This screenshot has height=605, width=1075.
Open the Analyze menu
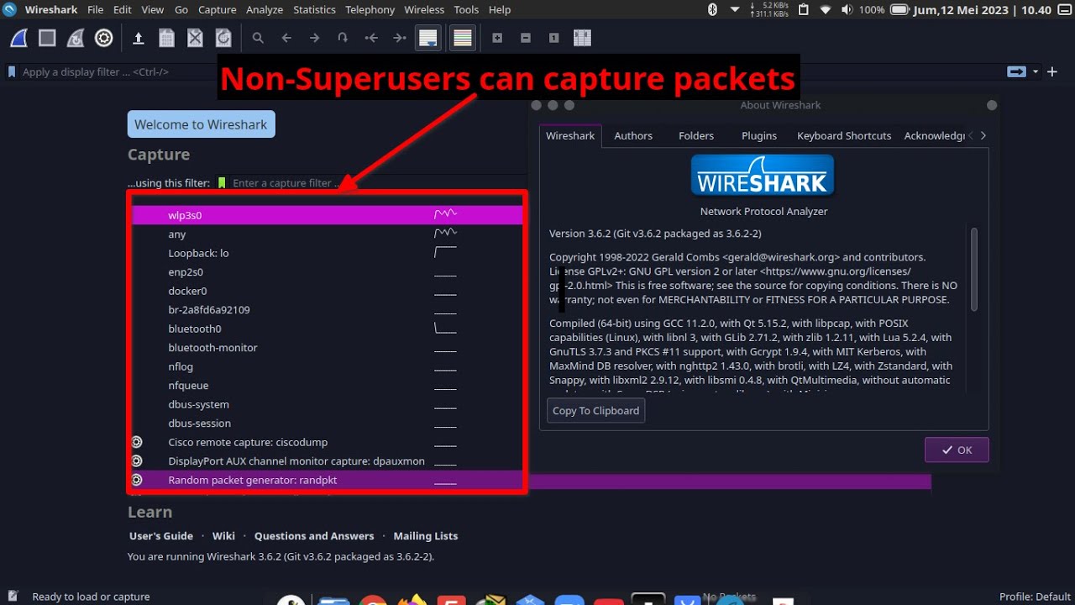pos(265,9)
